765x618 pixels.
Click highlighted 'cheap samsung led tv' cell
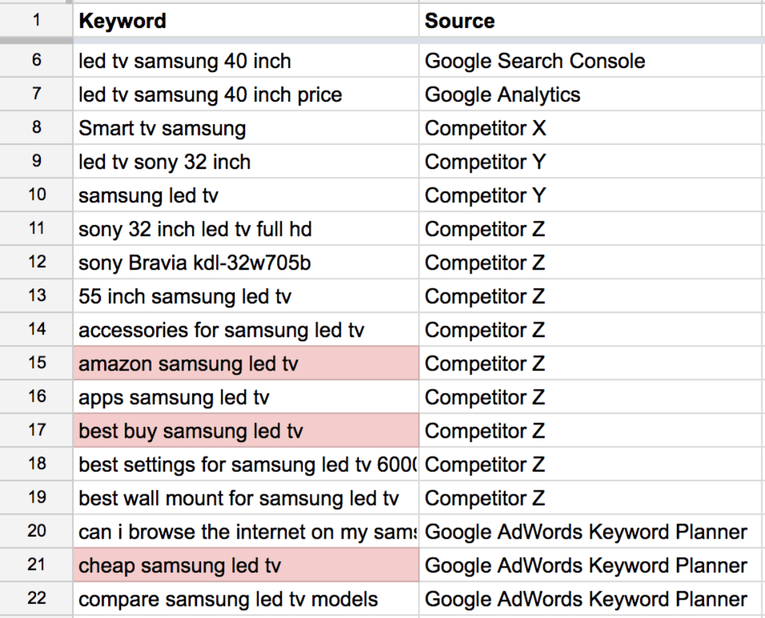246,565
